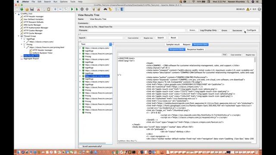Click the Thread Group gear icon
The image size is (276, 155).
[22, 36]
